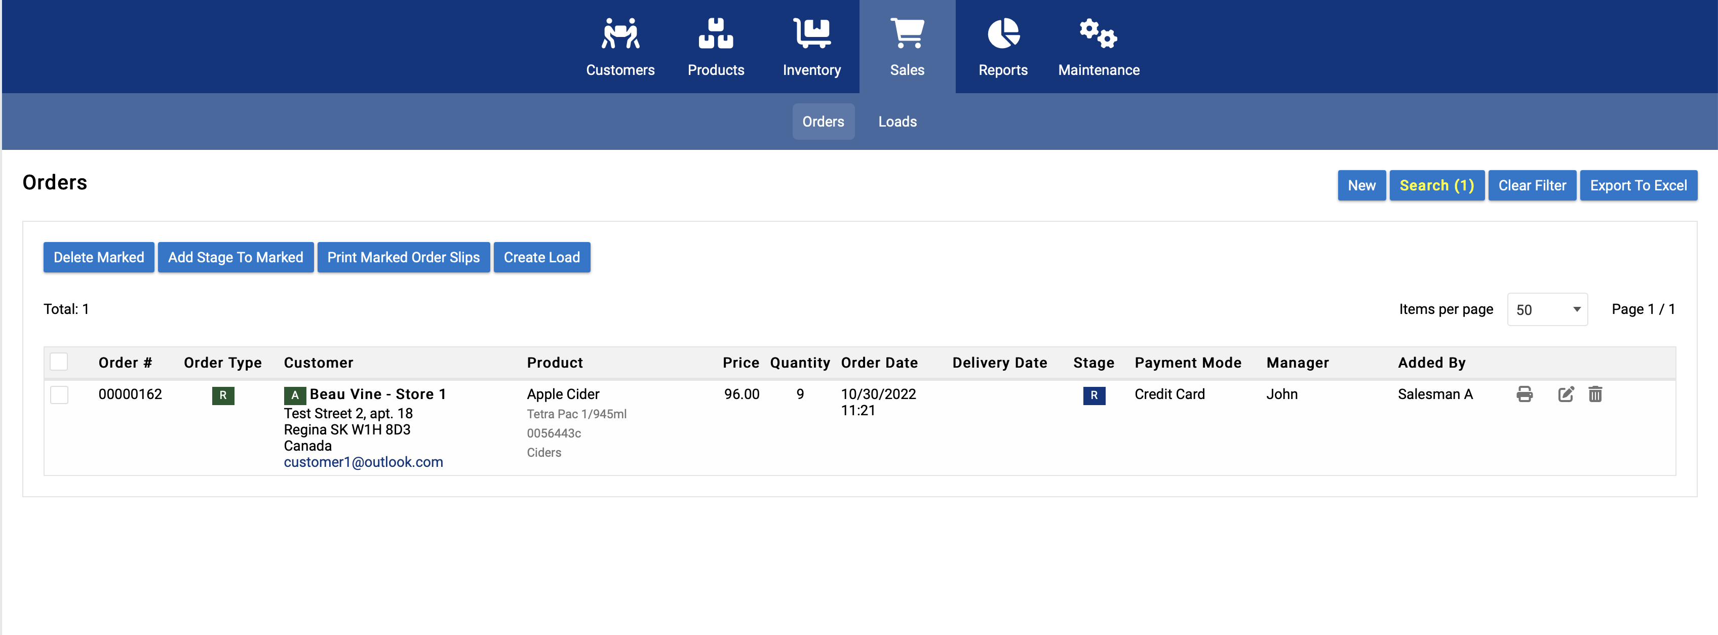Select the Orders subtab
Viewport: 1718px width, 635px height.
coord(823,122)
